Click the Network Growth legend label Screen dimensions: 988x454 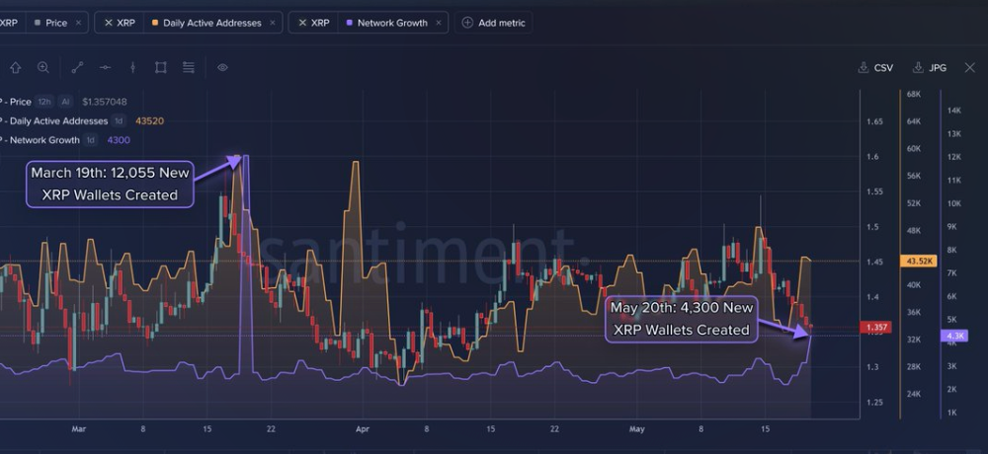[44, 140]
